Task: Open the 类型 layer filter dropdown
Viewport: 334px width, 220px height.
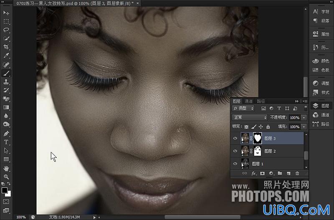Action: (x=243, y=109)
